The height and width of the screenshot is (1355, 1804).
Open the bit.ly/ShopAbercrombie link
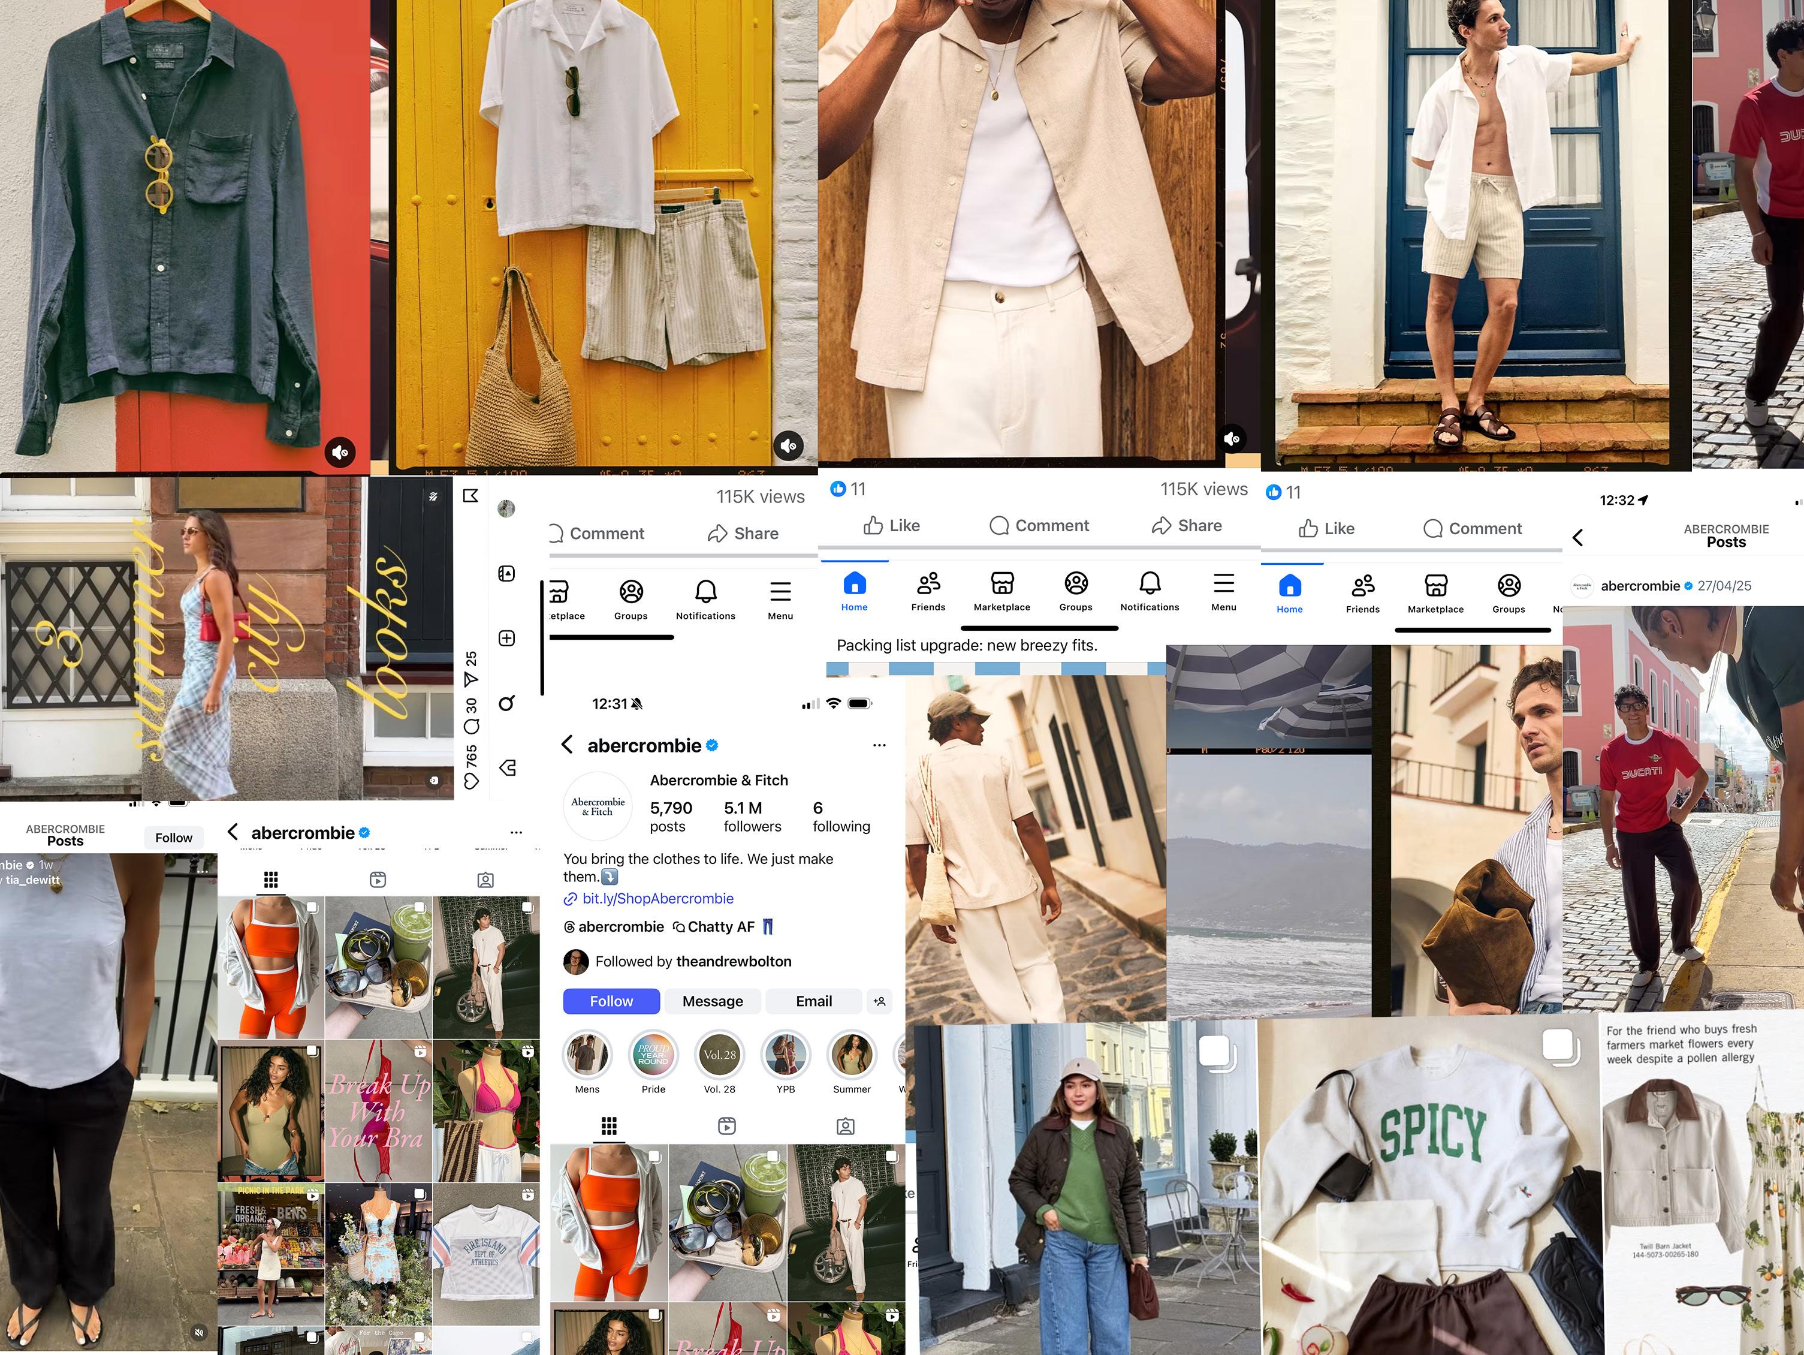pos(657,898)
